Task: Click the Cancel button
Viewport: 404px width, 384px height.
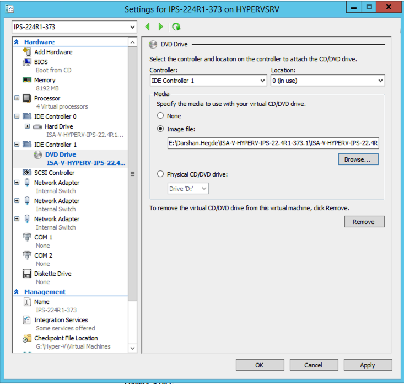Action: point(314,365)
